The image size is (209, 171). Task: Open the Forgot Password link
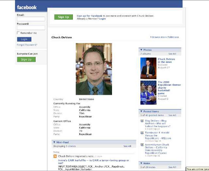[27, 45]
